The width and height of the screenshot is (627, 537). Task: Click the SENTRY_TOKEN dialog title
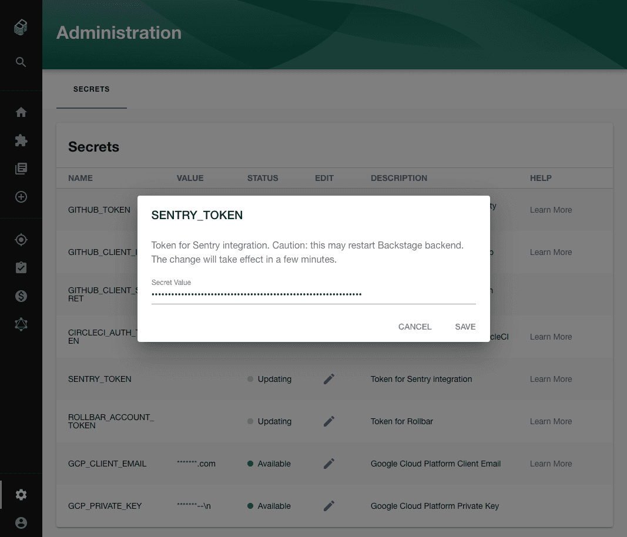tap(197, 215)
